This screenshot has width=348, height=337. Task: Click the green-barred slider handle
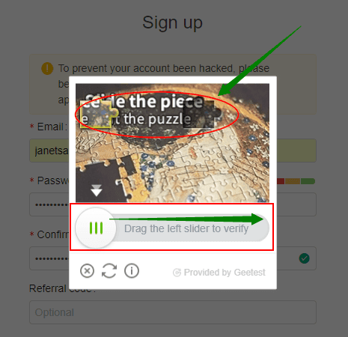[x=96, y=228]
